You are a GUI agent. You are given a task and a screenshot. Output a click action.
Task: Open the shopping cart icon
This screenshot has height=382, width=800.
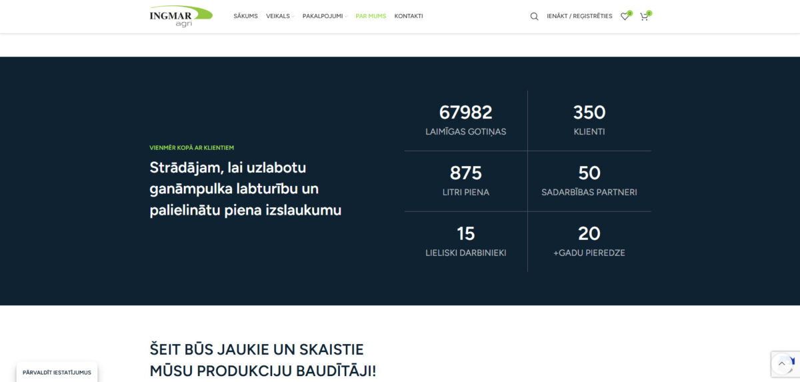point(644,16)
